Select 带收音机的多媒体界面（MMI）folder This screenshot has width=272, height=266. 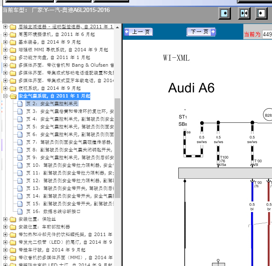point(65,257)
